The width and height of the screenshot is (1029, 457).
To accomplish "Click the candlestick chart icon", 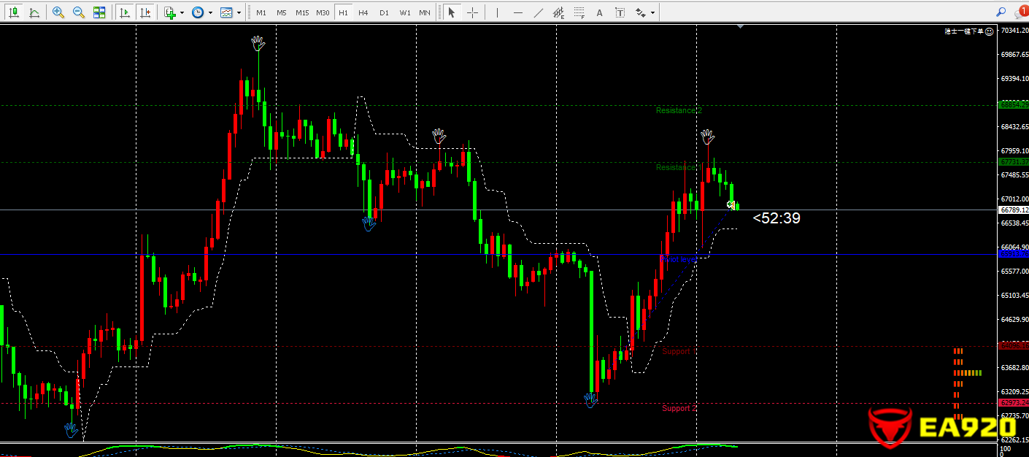I will (14, 12).
